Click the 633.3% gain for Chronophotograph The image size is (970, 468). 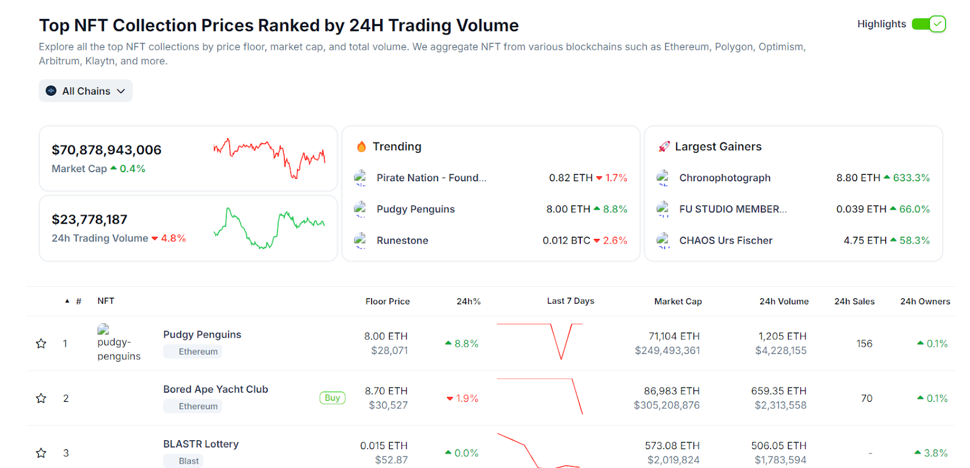[x=907, y=178]
